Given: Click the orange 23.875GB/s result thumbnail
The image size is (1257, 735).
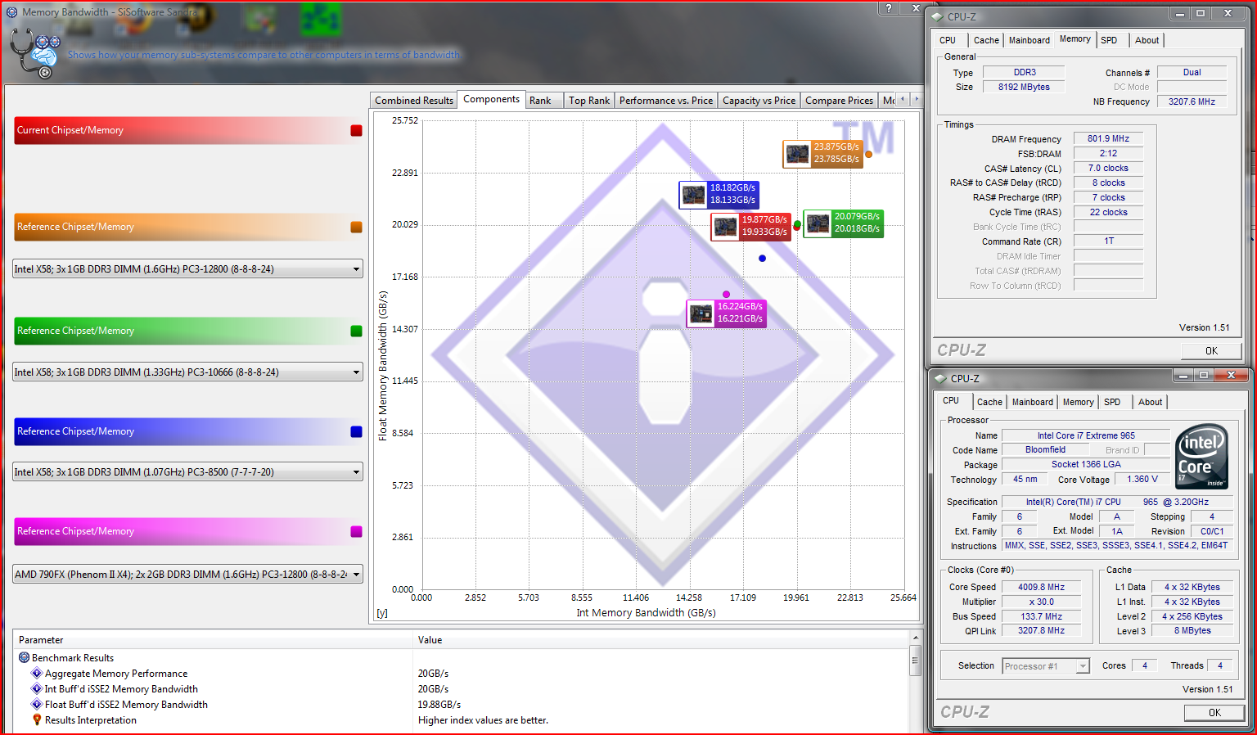Looking at the screenshot, I should 797,153.
